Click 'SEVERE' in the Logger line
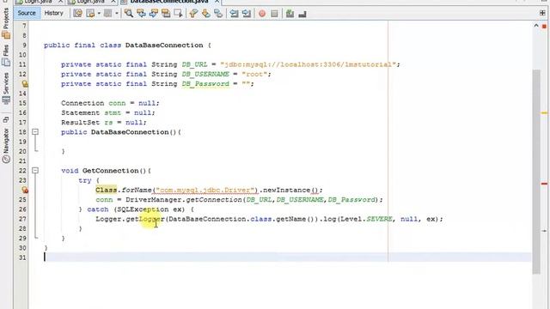The height and width of the screenshot is (309, 550). coord(379,219)
